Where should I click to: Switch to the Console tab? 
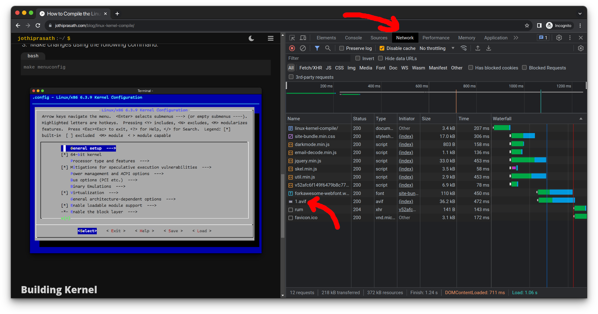coord(353,38)
